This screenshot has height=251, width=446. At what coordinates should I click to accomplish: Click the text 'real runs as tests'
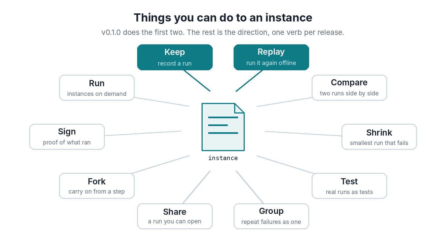coord(349,192)
